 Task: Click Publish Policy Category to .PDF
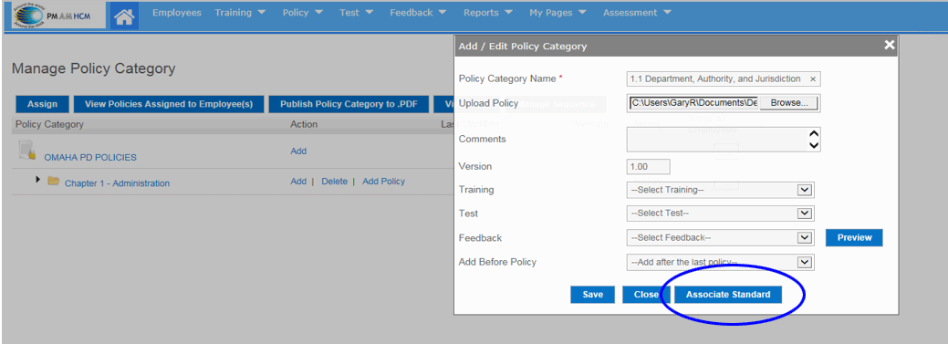coord(349,104)
